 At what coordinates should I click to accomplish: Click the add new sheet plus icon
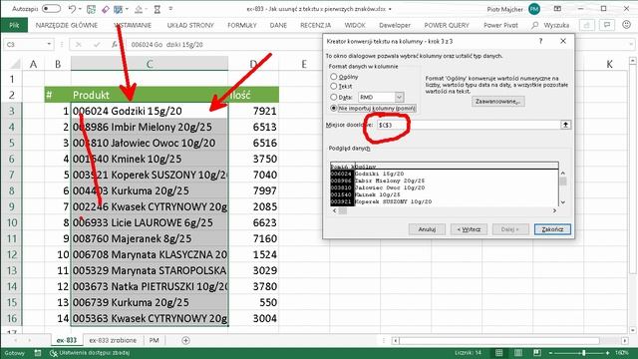pos(185,340)
